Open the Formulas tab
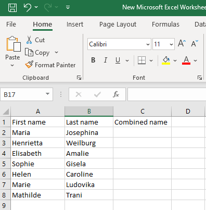The height and width of the screenshot is (210, 206). 165,24
